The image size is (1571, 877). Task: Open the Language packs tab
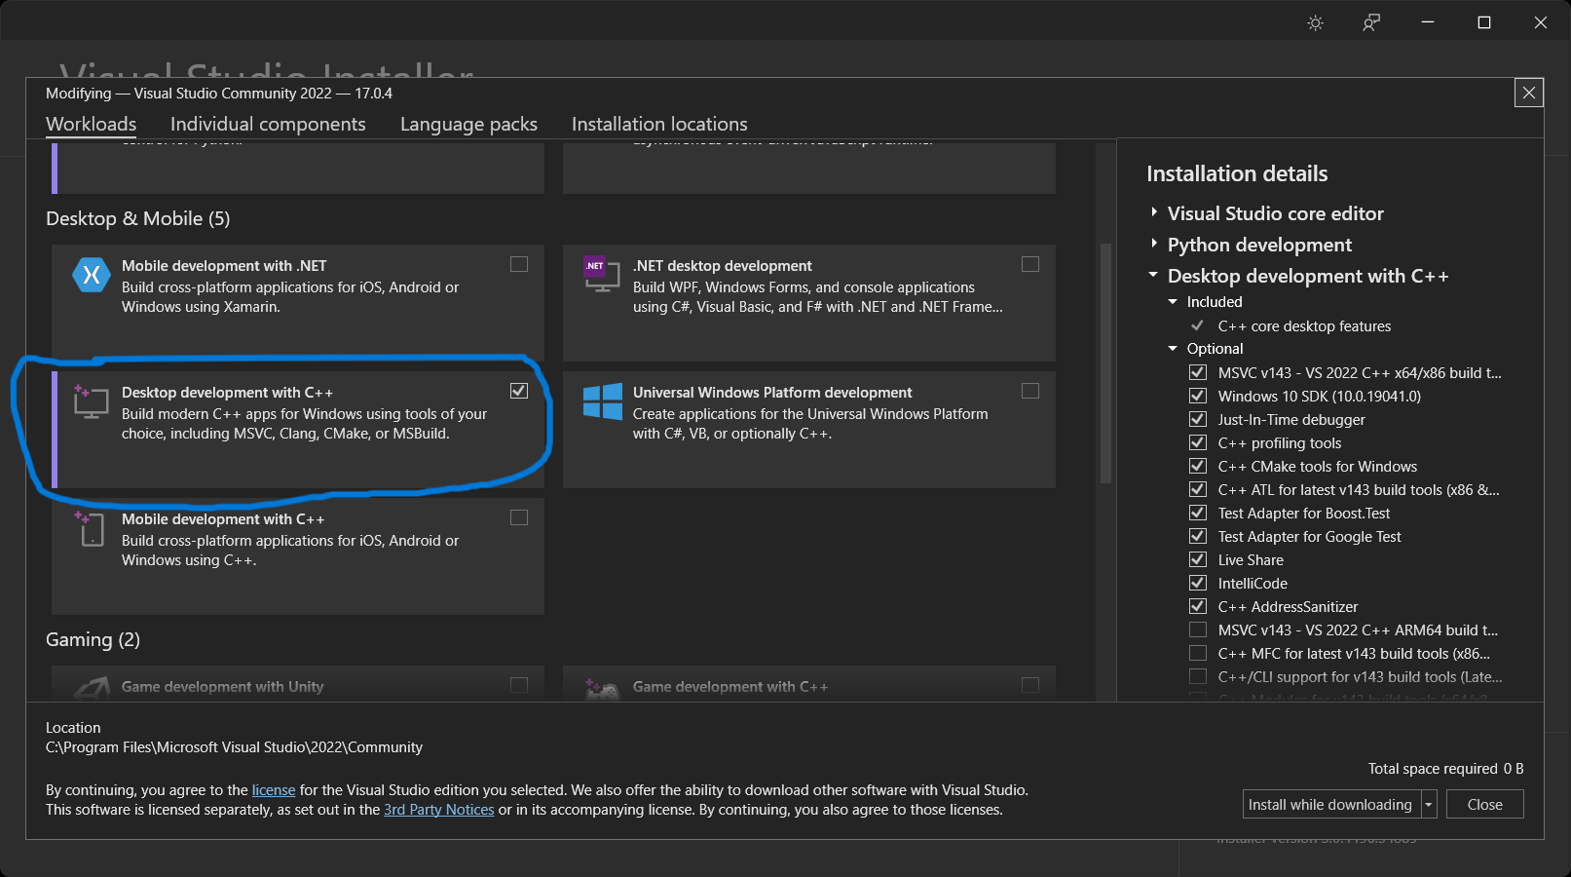coord(468,124)
